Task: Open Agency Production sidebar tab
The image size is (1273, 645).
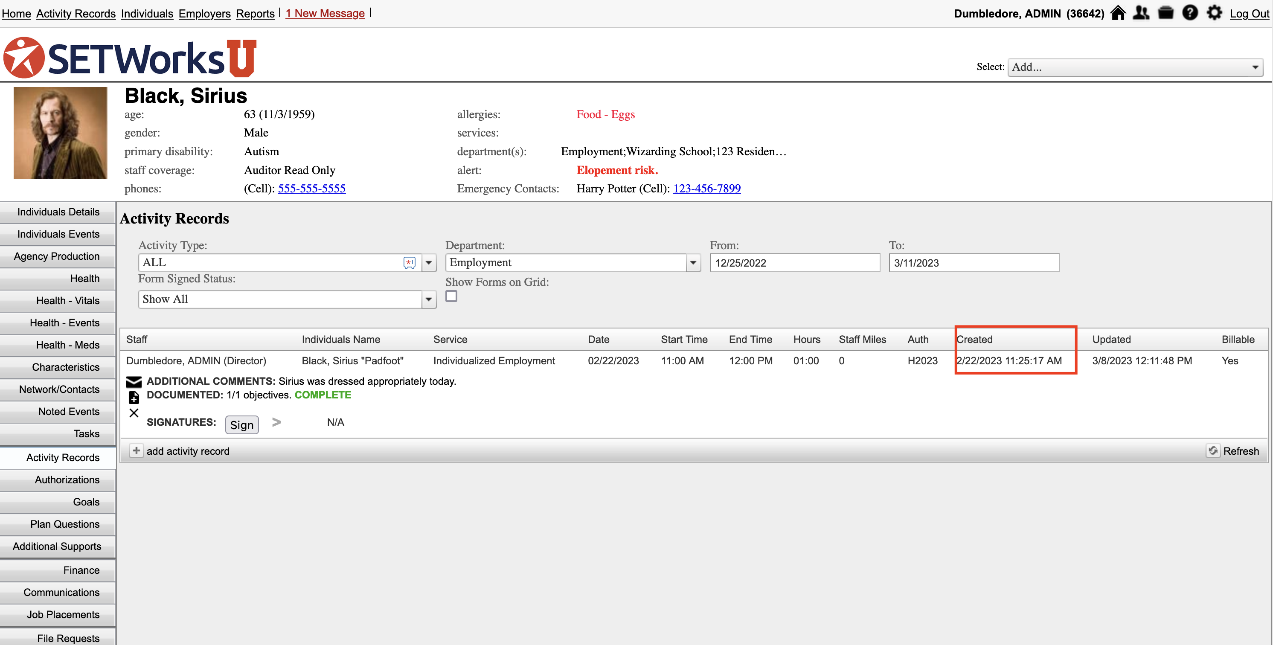Action: coord(58,256)
